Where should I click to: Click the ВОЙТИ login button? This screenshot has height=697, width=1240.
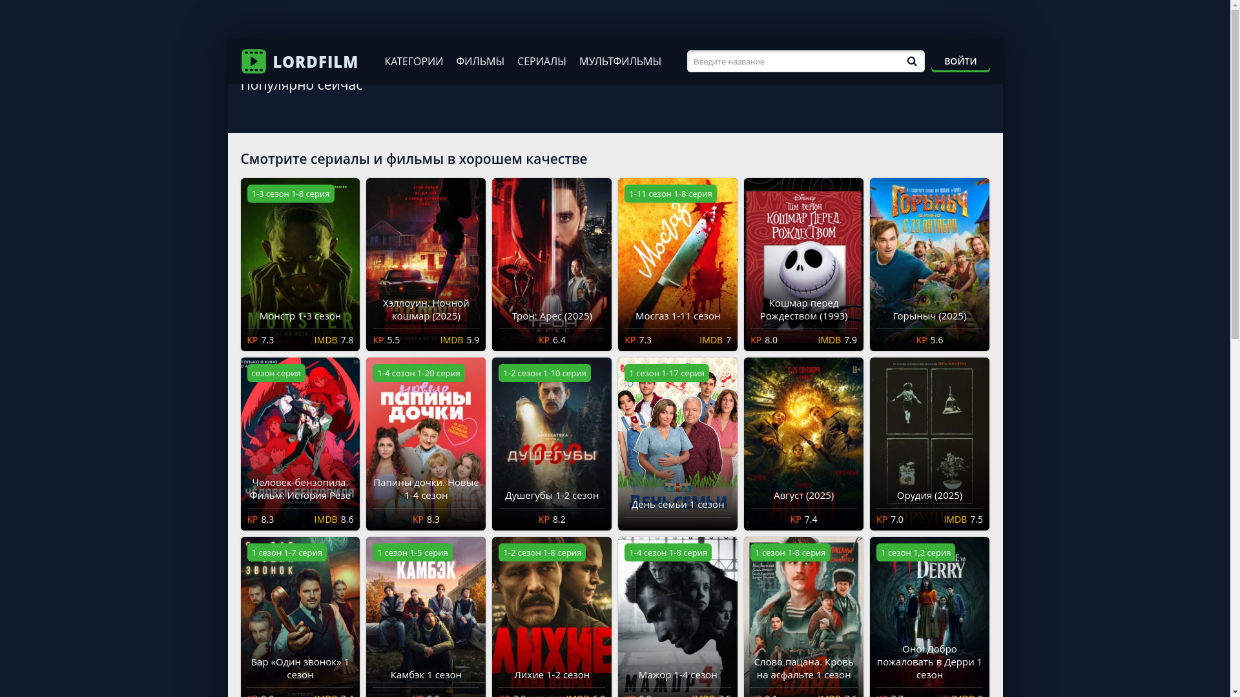click(960, 61)
